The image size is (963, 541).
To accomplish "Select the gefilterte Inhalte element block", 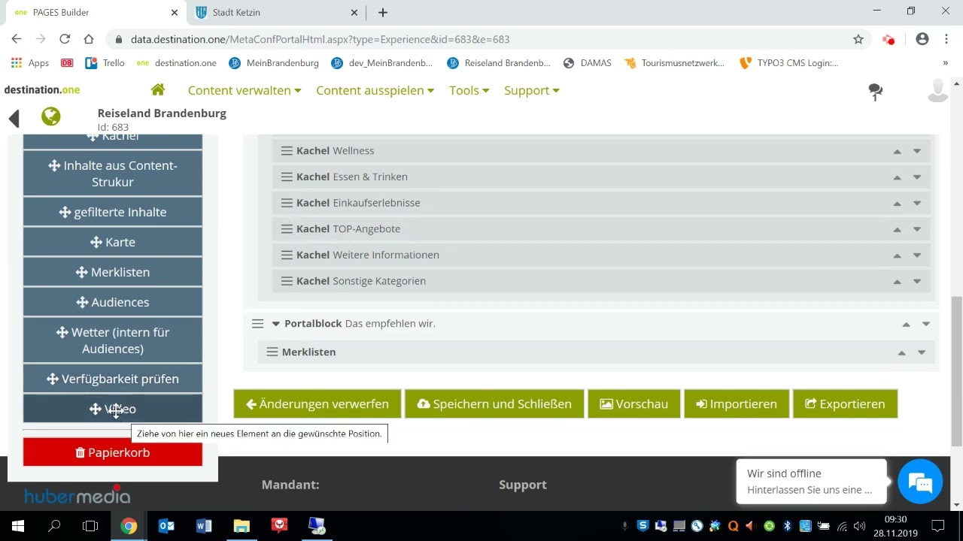I will tap(113, 212).
